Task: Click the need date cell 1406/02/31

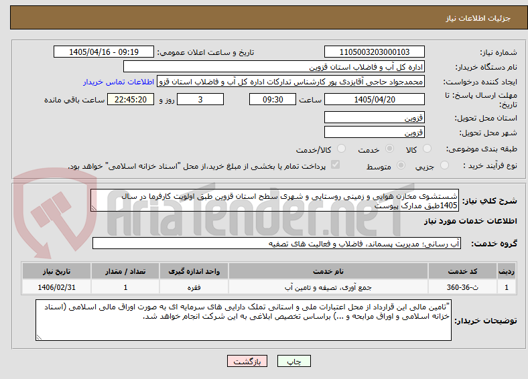Action: point(56,287)
